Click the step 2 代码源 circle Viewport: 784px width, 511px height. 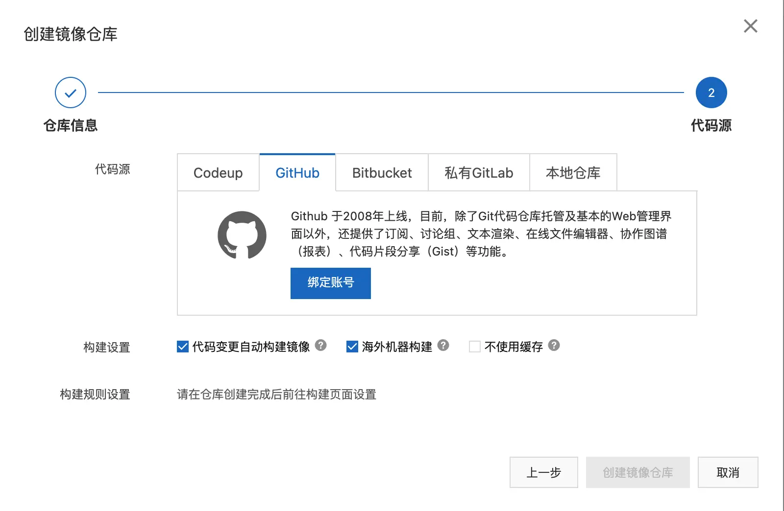coord(711,93)
